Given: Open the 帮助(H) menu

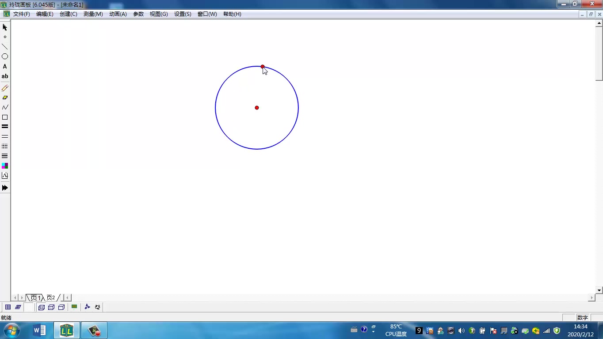Looking at the screenshot, I should (x=232, y=14).
